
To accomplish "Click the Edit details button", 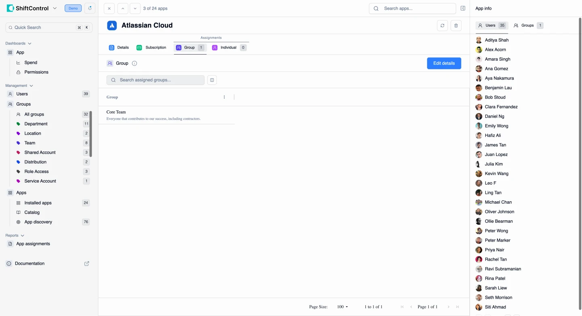I will pyautogui.click(x=444, y=63).
